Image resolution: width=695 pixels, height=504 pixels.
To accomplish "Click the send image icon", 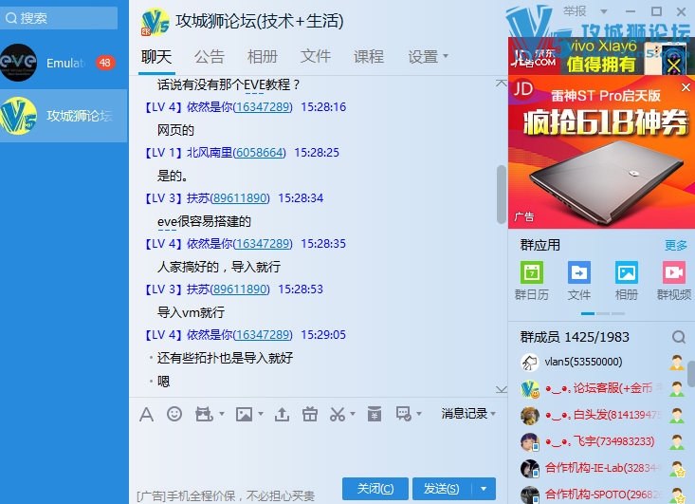I will tap(244, 414).
